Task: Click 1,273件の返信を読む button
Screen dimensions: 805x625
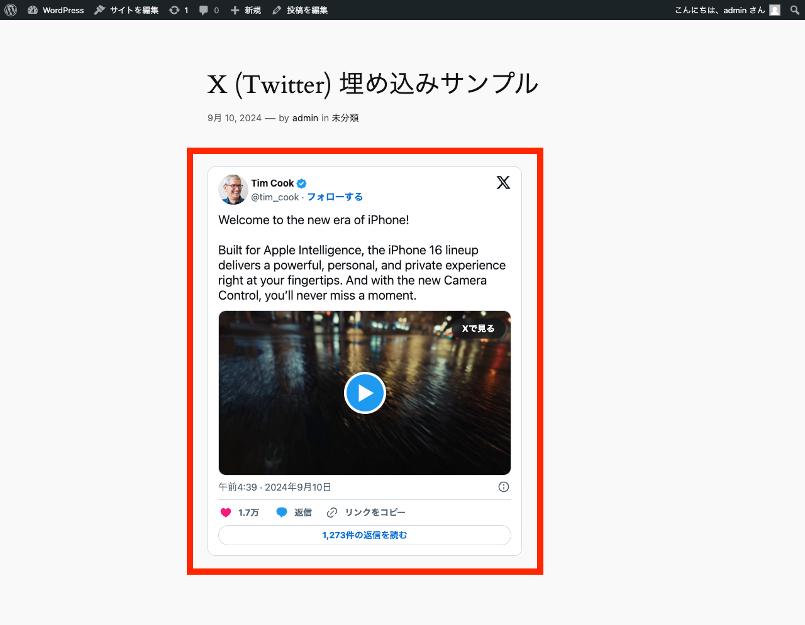Action: point(365,535)
